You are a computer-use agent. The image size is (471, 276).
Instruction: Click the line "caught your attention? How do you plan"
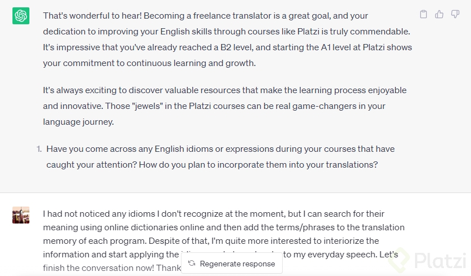pos(212,165)
